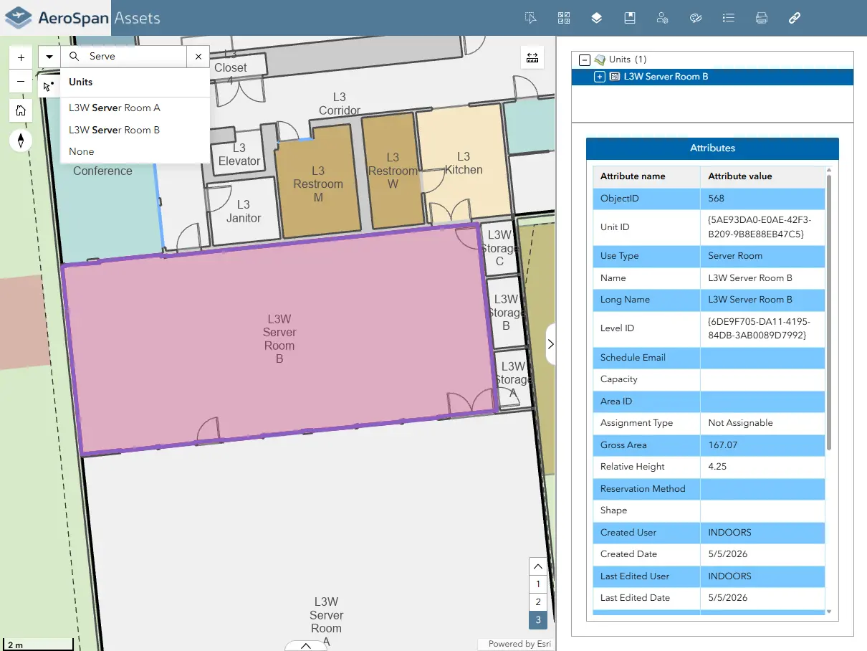Open the user settings person-gear icon
The image size is (867, 651).
point(663,18)
